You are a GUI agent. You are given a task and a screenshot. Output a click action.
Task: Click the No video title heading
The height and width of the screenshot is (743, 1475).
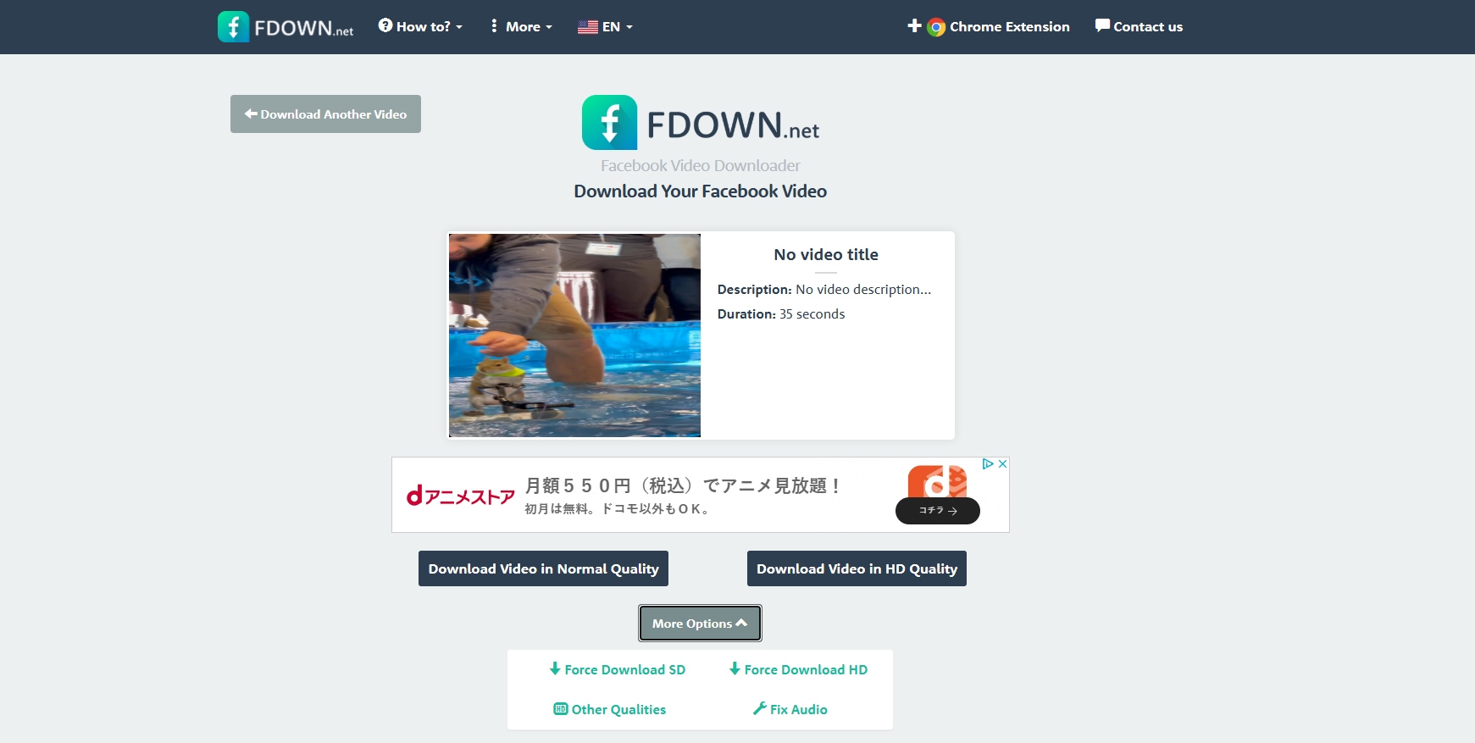point(826,254)
